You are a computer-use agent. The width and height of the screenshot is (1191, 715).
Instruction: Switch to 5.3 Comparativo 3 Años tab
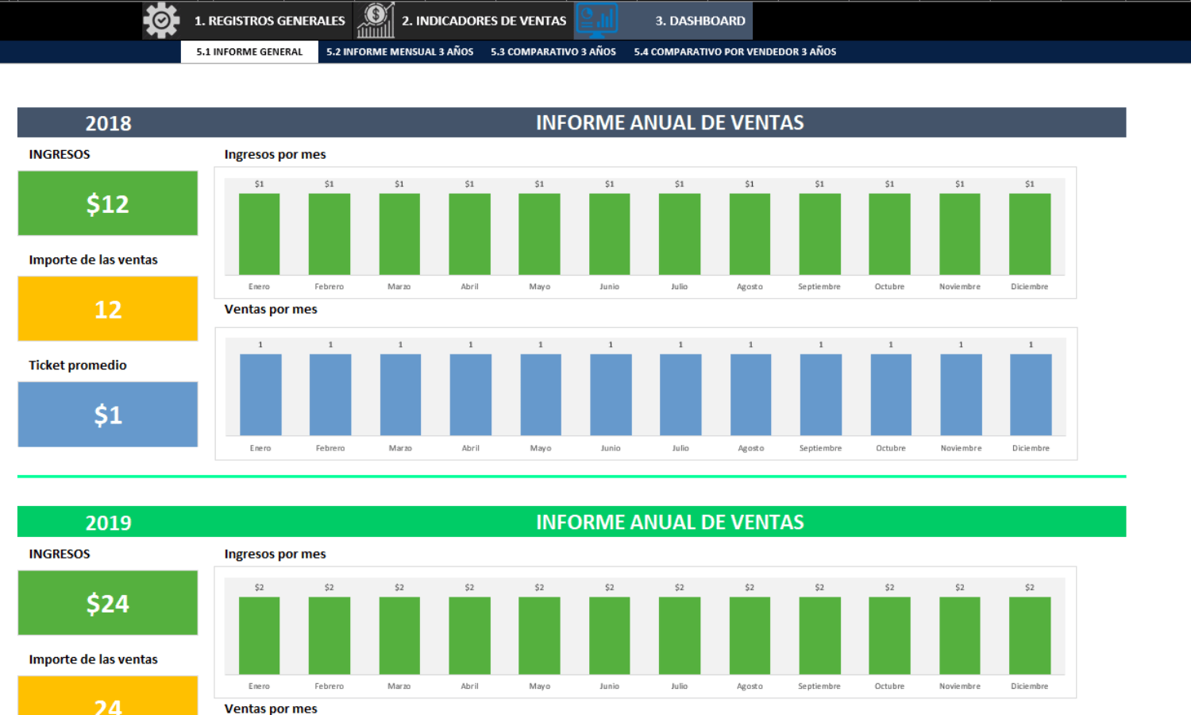[x=553, y=52]
